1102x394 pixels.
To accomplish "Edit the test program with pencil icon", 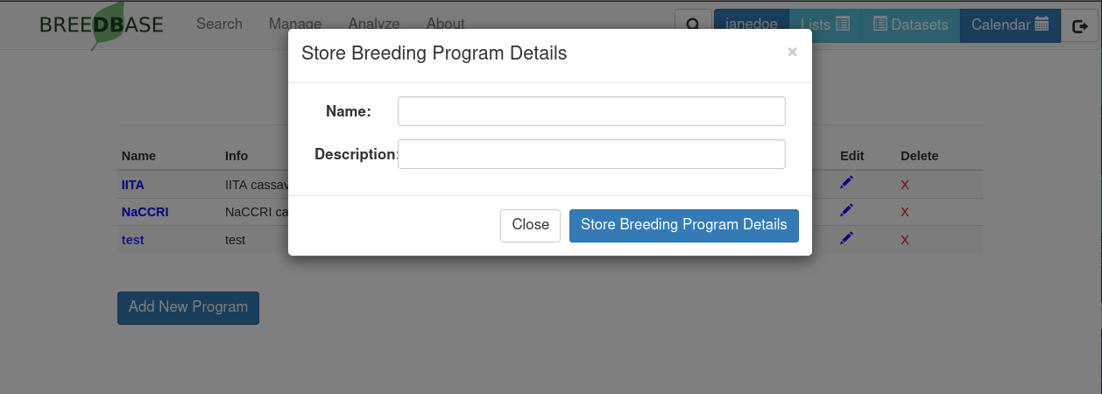I will [846, 239].
